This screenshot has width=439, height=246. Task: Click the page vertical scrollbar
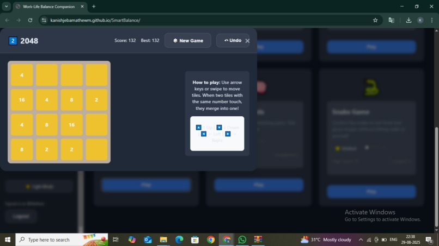pyautogui.click(x=436, y=176)
